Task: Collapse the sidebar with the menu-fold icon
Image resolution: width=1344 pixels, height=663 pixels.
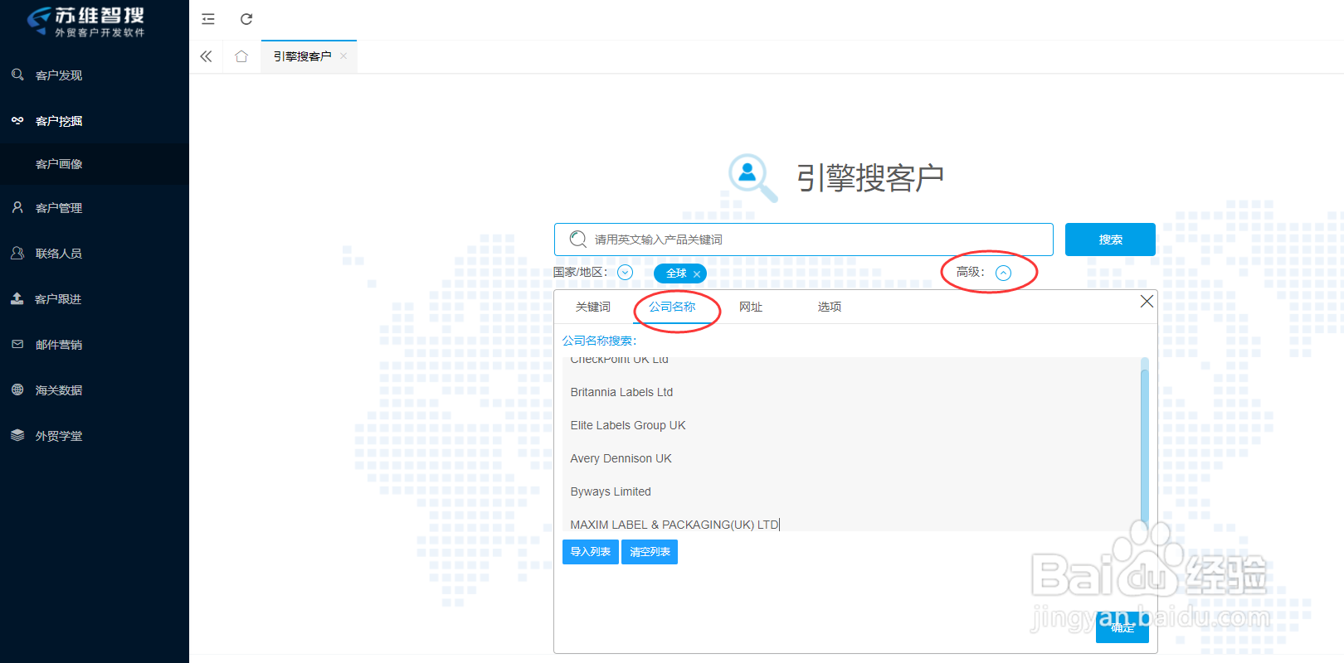Action: click(x=208, y=19)
